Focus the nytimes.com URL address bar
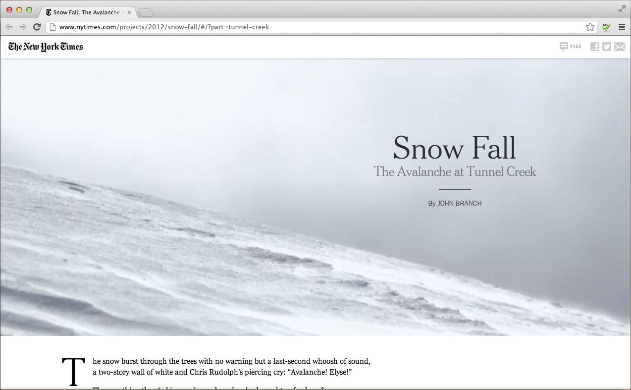The width and height of the screenshot is (631, 390). click(x=317, y=27)
